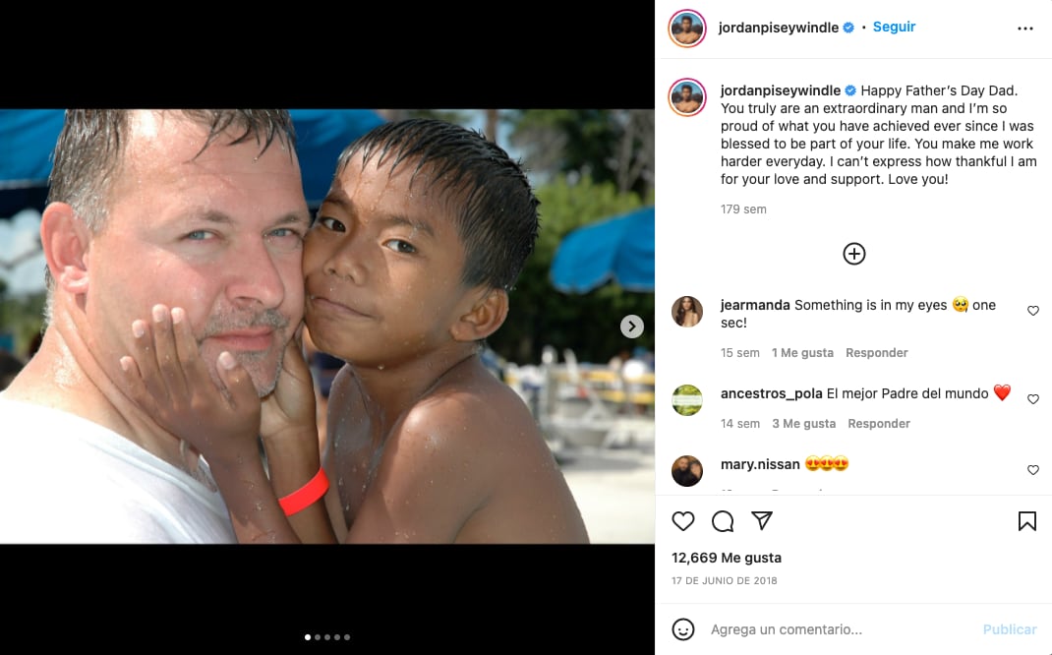The image size is (1052, 655).
Task: Open emoji picker smiley icon
Action: point(683,629)
